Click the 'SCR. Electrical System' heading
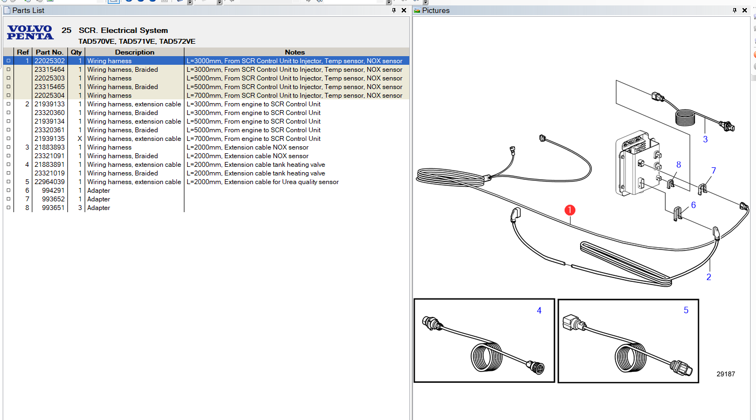This screenshot has width=756, height=420. (123, 30)
